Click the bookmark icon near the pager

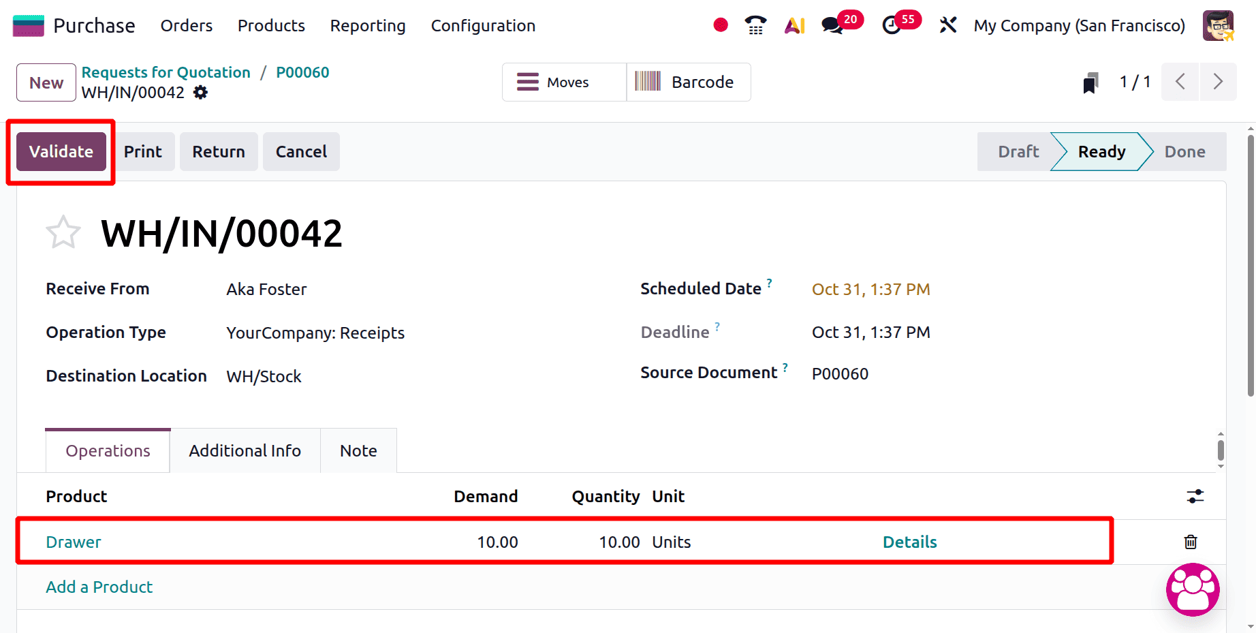1090,82
